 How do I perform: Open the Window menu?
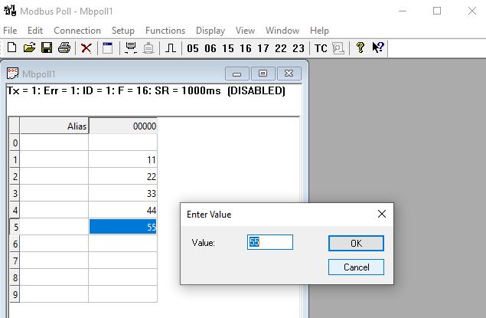282,31
